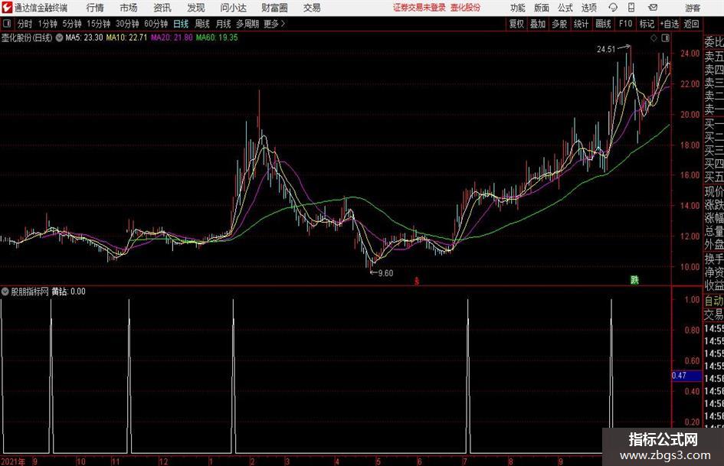Click the 壹化股份(日线) chart title
Image resolution: width=724 pixels, height=466 pixels.
[27, 37]
